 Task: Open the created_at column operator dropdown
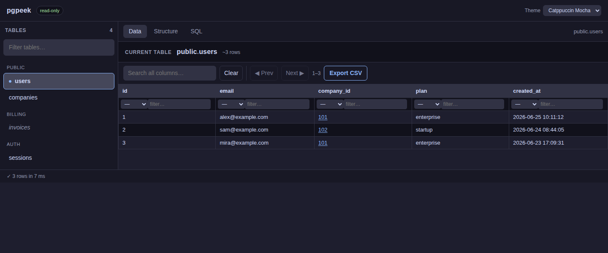(524, 104)
